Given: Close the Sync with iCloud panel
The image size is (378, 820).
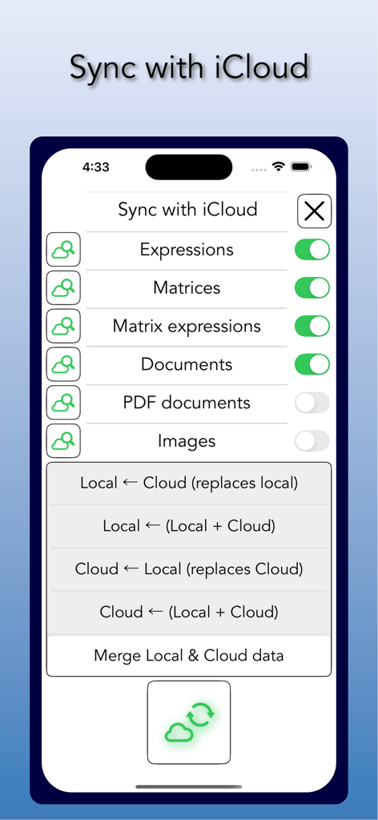Looking at the screenshot, I should tap(314, 211).
